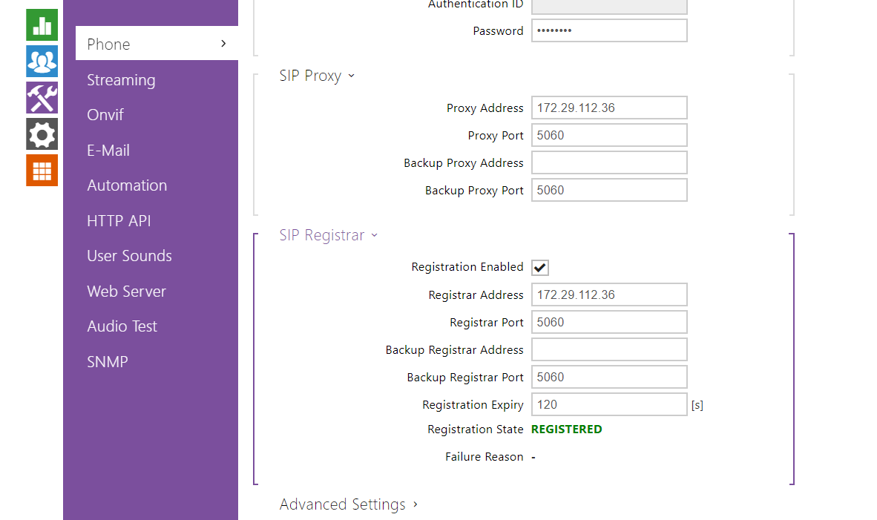Click the Password input field
The width and height of the screenshot is (877, 520).
(608, 31)
